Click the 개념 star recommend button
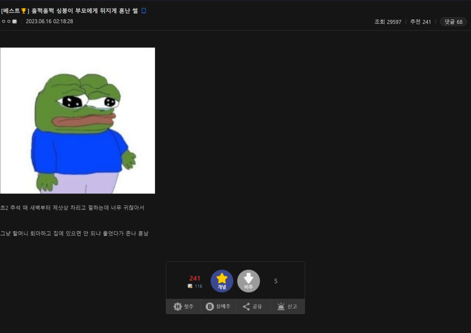Viewport: 471px width, 333px height. click(x=222, y=281)
